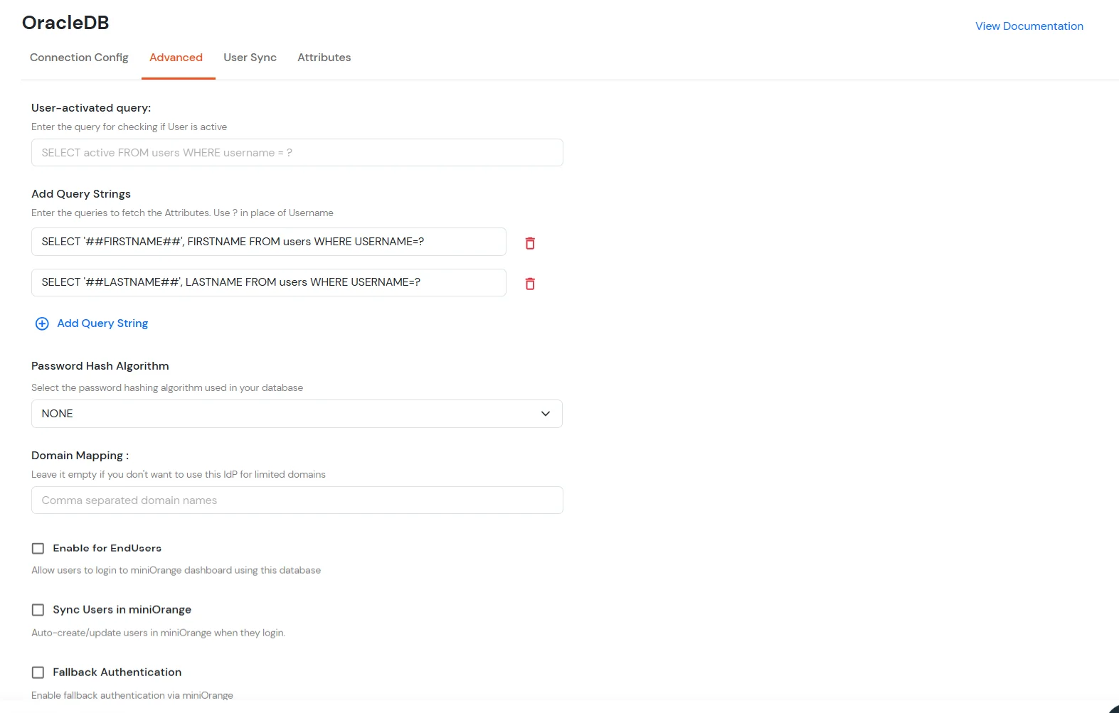Switch to the Connection Config tab
This screenshot has width=1119, height=713.
79,58
